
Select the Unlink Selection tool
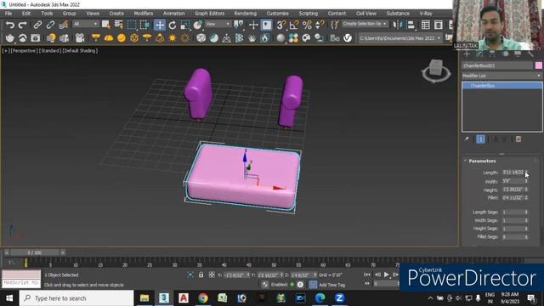tap(50, 25)
